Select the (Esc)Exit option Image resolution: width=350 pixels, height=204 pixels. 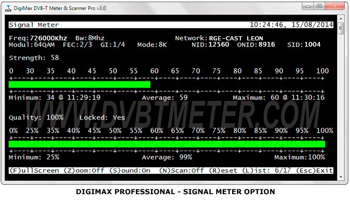point(315,171)
